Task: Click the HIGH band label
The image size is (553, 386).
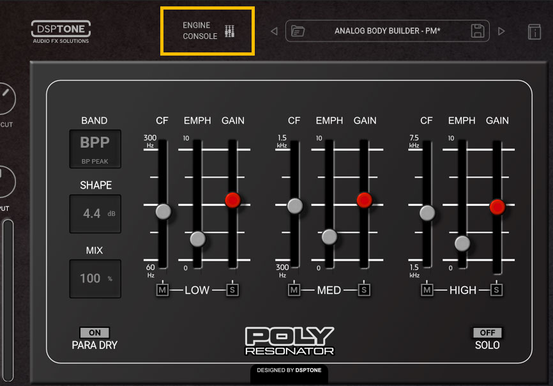Action: tap(463, 290)
